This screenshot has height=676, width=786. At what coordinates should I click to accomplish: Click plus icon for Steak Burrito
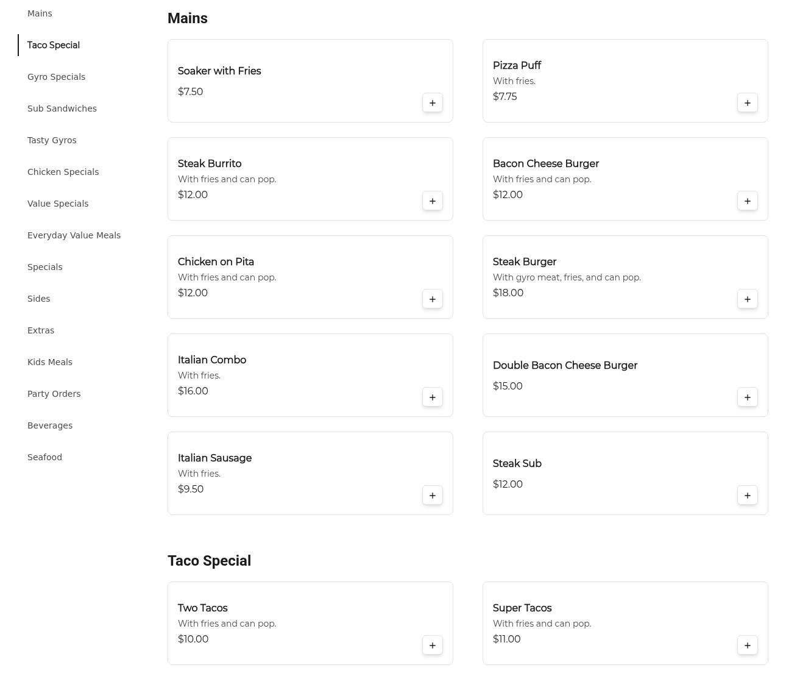point(433,201)
